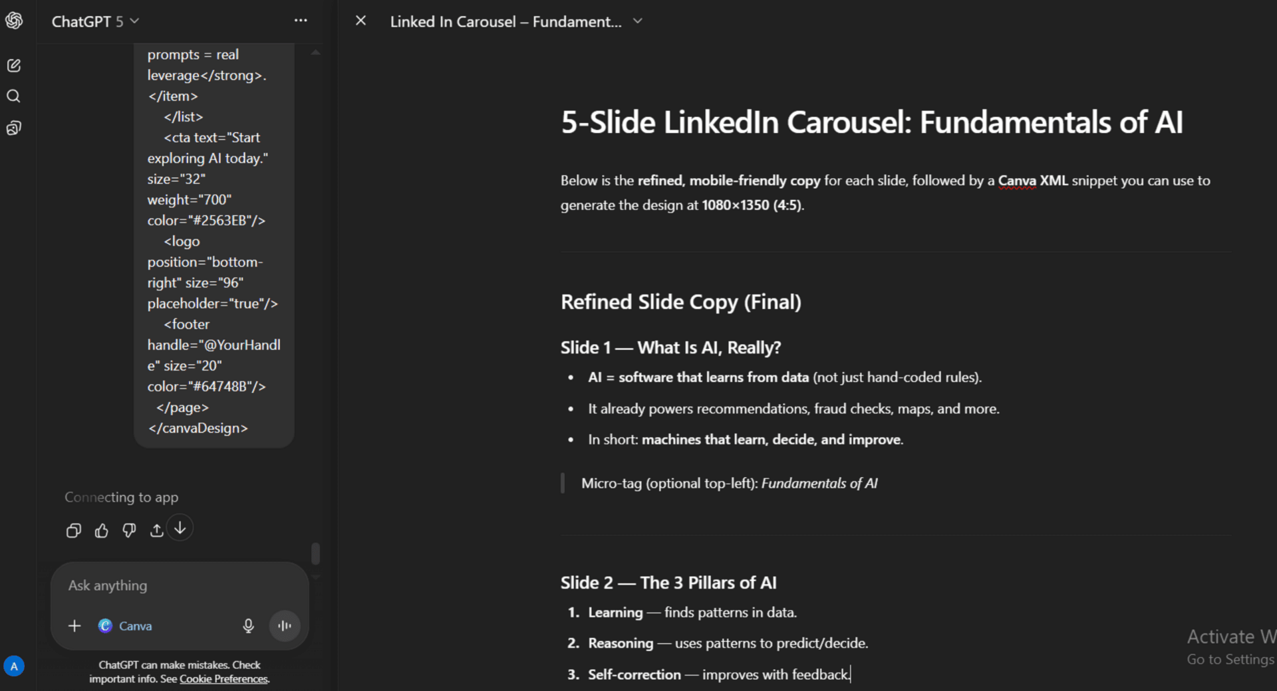Open the search sidebar icon
The height and width of the screenshot is (691, 1277).
[13, 96]
